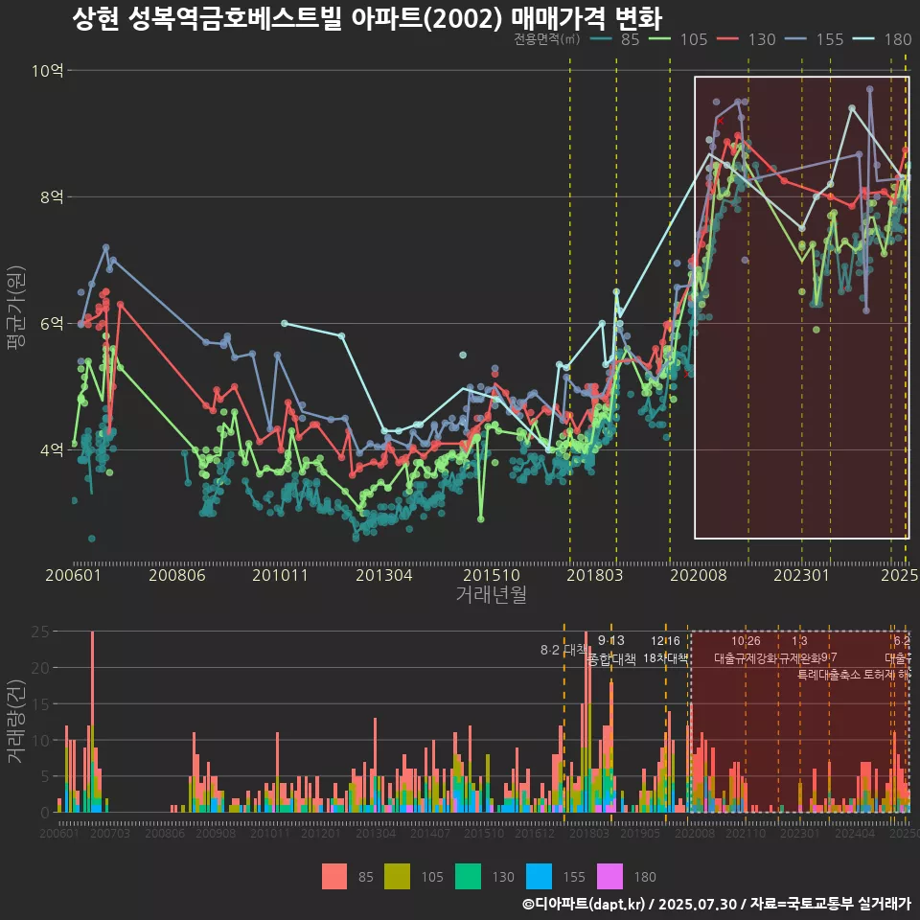This screenshot has height=920, width=920.
Task: Click the '15' volume y-axis label
Action: pyautogui.click(x=40, y=704)
